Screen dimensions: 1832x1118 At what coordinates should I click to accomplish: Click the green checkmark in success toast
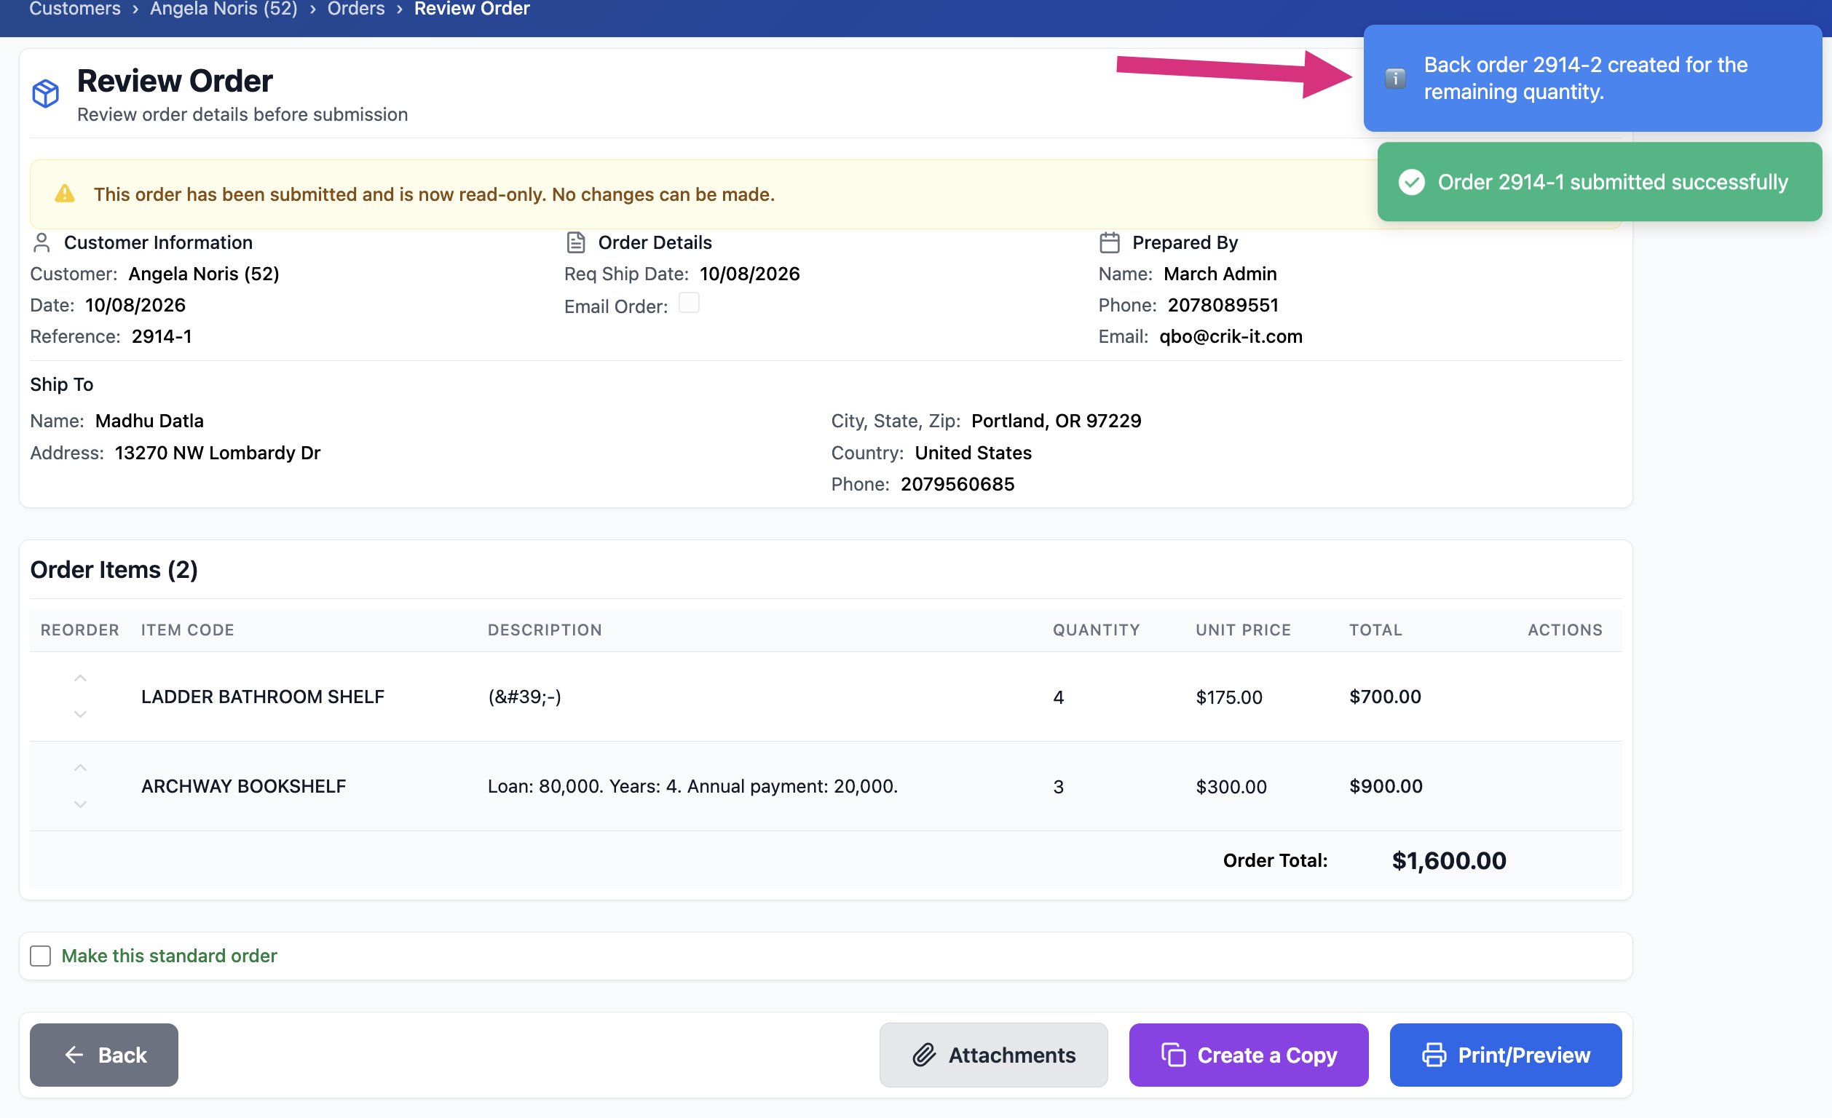click(x=1411, y=182)
